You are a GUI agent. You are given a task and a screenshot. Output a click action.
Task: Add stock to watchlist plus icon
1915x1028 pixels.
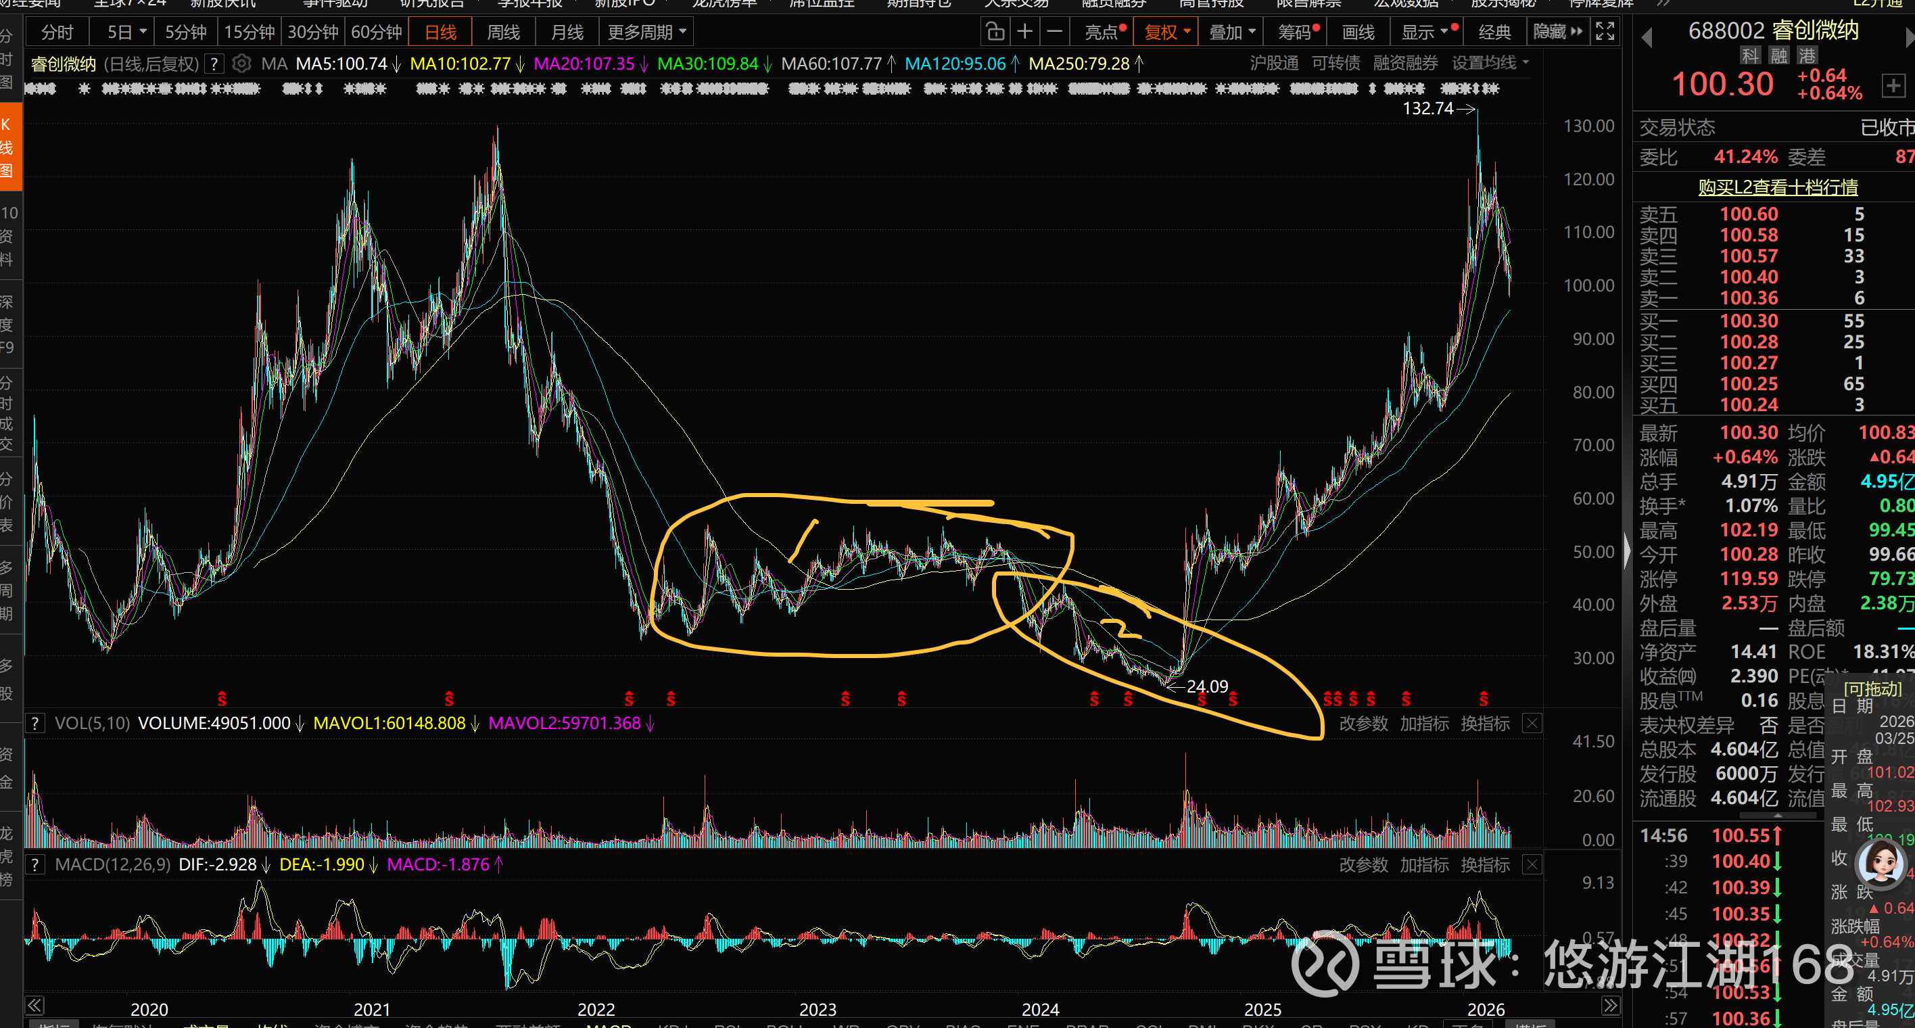(x=1893, y=85)
